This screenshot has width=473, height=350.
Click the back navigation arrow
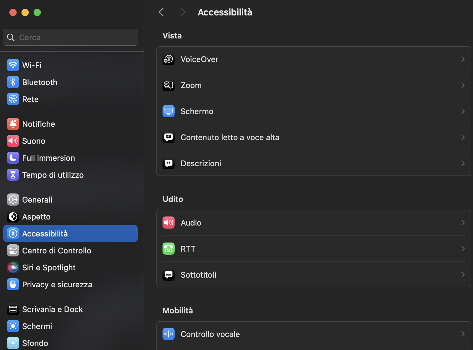(x=161, y=12)
